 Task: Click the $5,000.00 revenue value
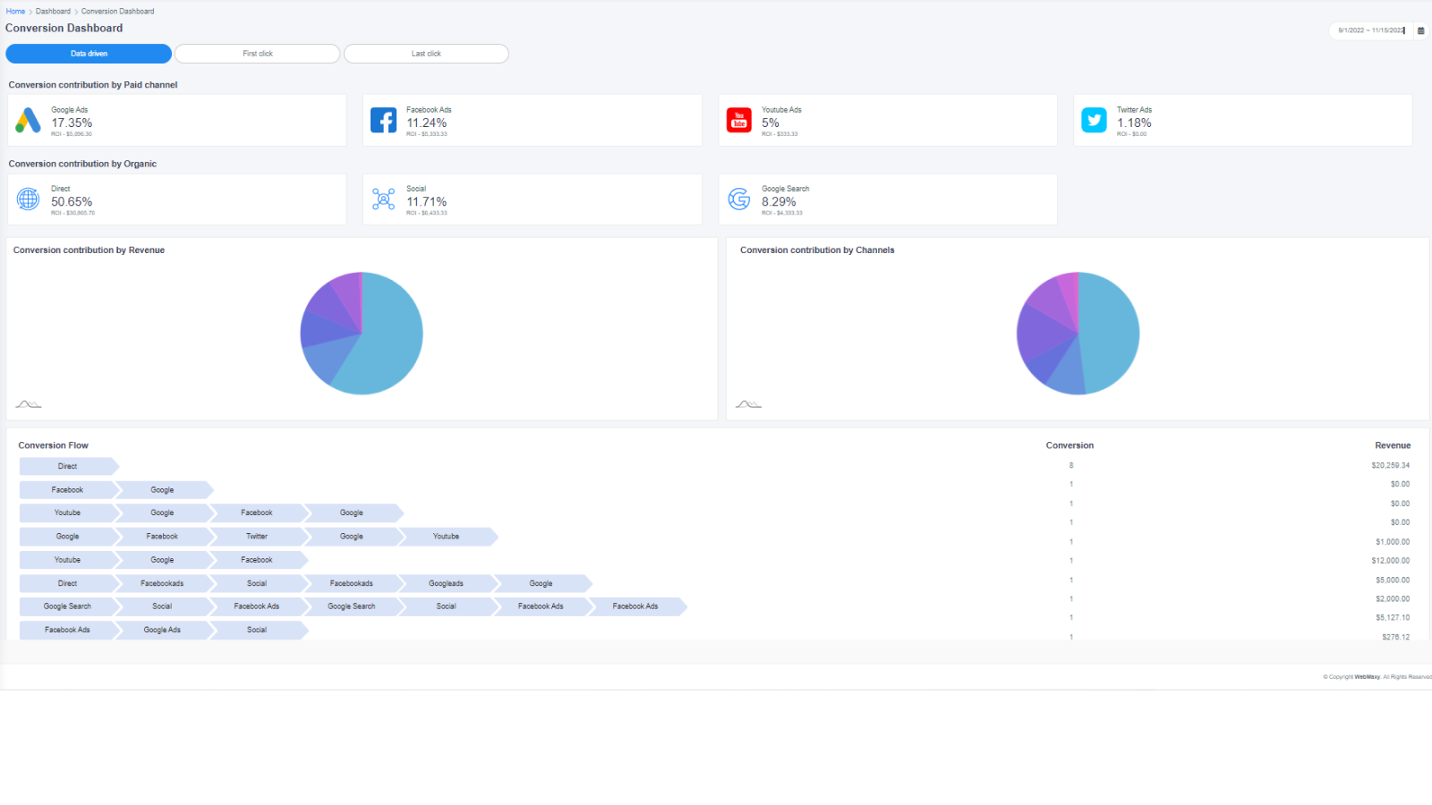(1393, 580)
